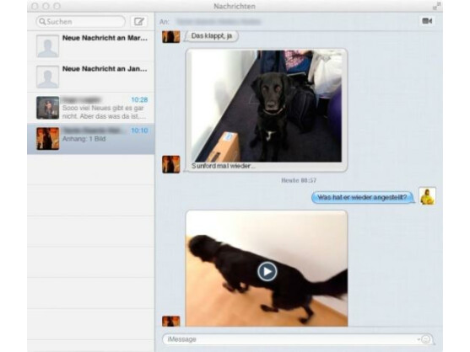Click the compose new message icon

(138, 22)
